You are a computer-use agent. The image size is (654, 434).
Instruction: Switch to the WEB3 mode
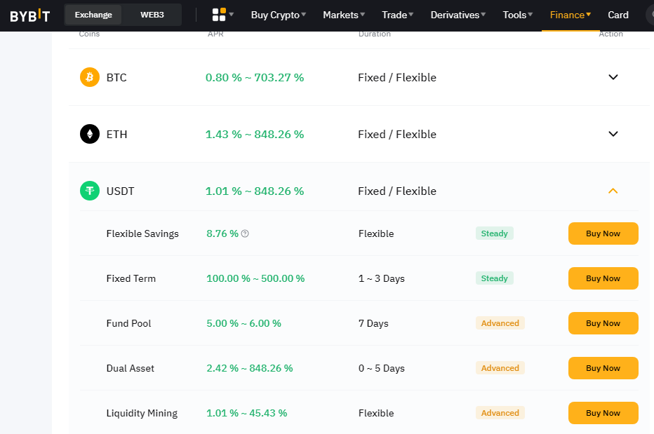point(152,15)
